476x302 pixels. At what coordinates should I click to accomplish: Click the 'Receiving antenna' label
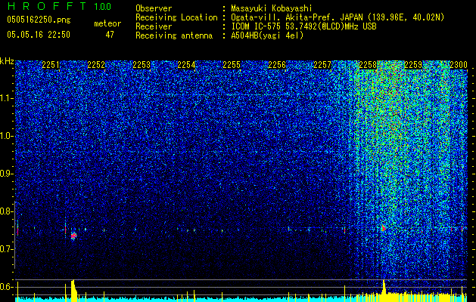pos(174,35)
